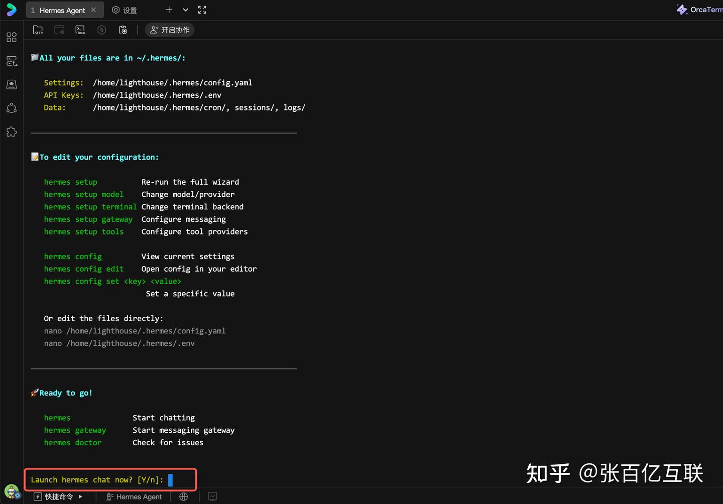Click the hexagon icon in the toolbar
This screenshot has height=504, width=723.
tap(101, 30)
